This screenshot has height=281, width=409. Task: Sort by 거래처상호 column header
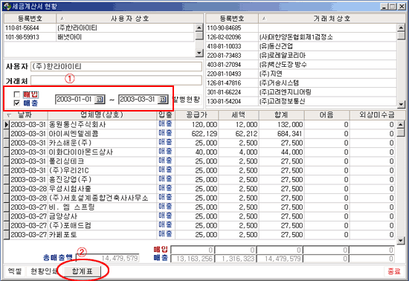tap(332, 19)
